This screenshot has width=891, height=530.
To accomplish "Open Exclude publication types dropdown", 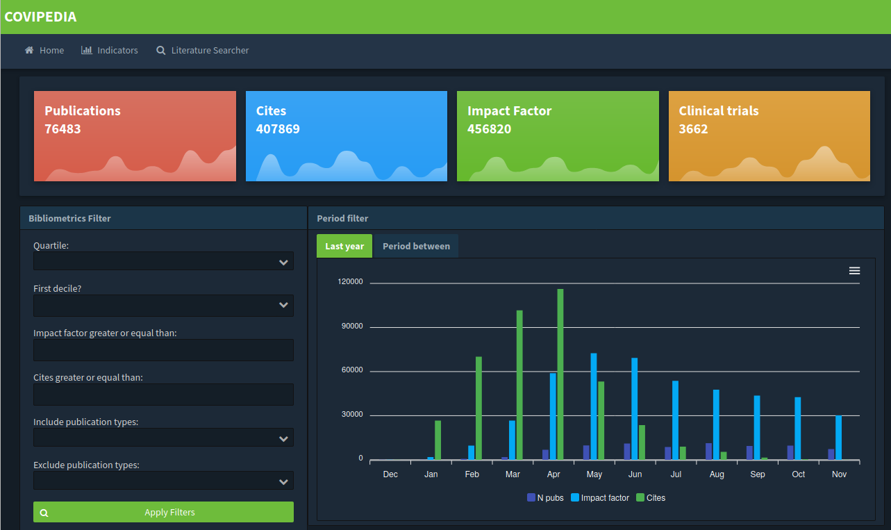I will pos(163,481).
